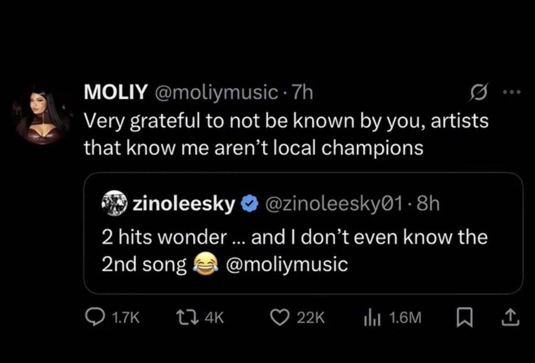Like MOLIY's tweet with the heart icon
Screen dimensions: 535x363
[x=281, y=317]
